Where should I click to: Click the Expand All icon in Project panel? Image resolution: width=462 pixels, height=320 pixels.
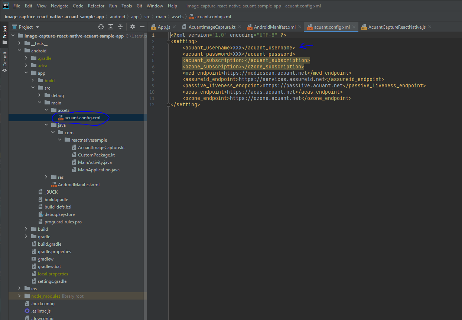(x=111, y=27)
